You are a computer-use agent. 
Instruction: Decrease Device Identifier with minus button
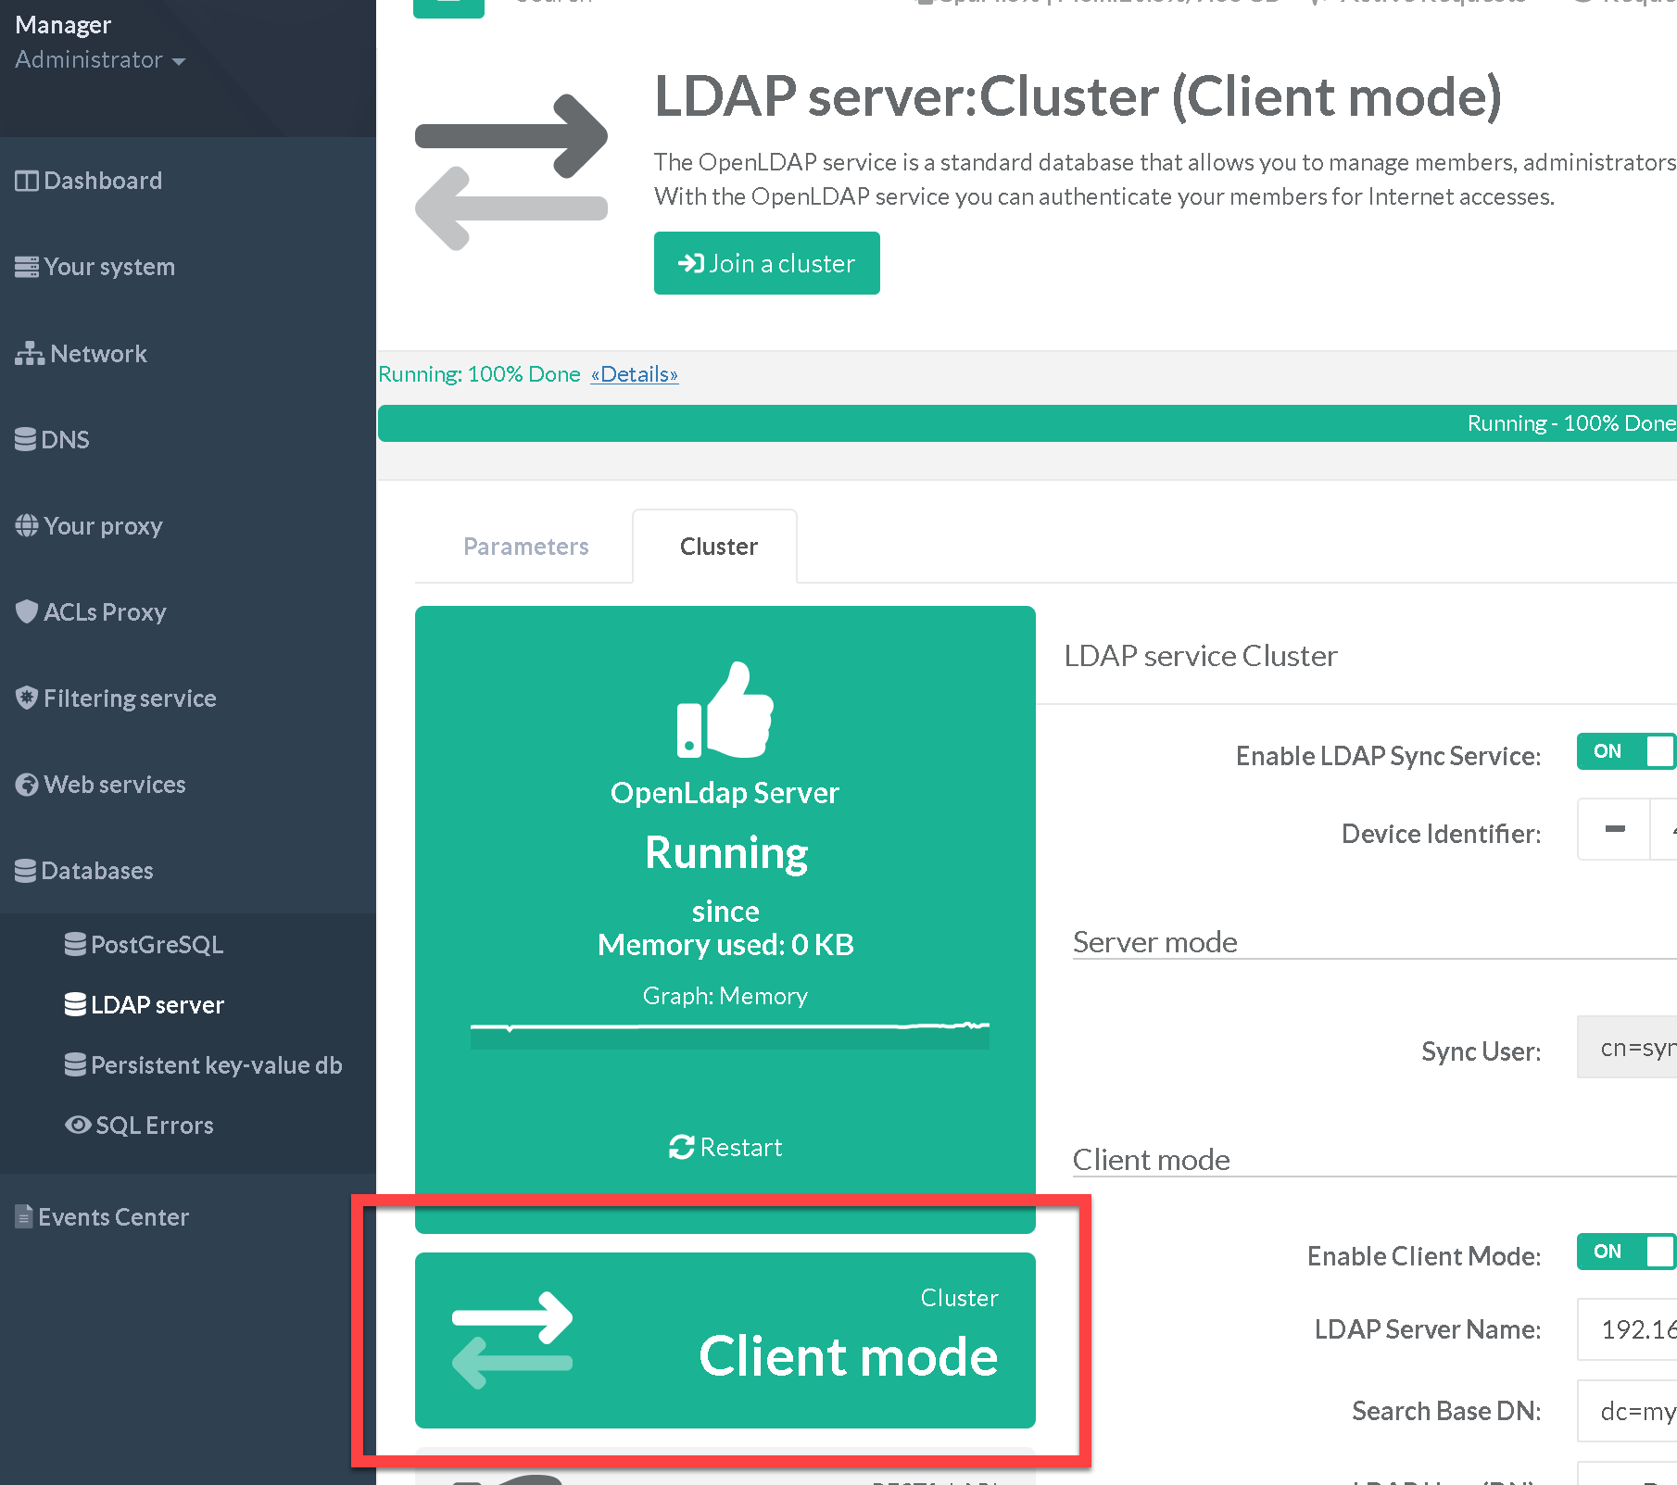1614,830
